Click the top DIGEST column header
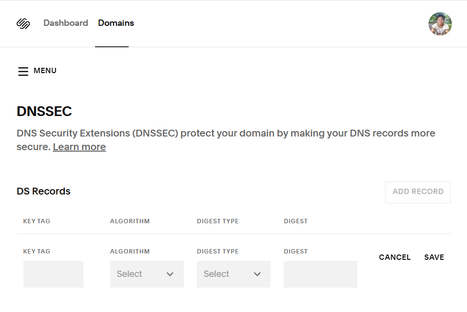Screen dimensions: 467x312 point(295,221)
